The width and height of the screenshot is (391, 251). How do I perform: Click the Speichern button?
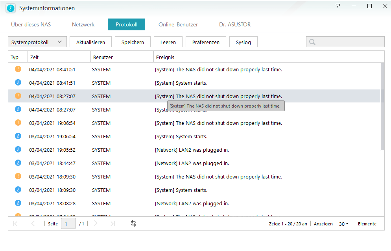[x=133, y=42]
